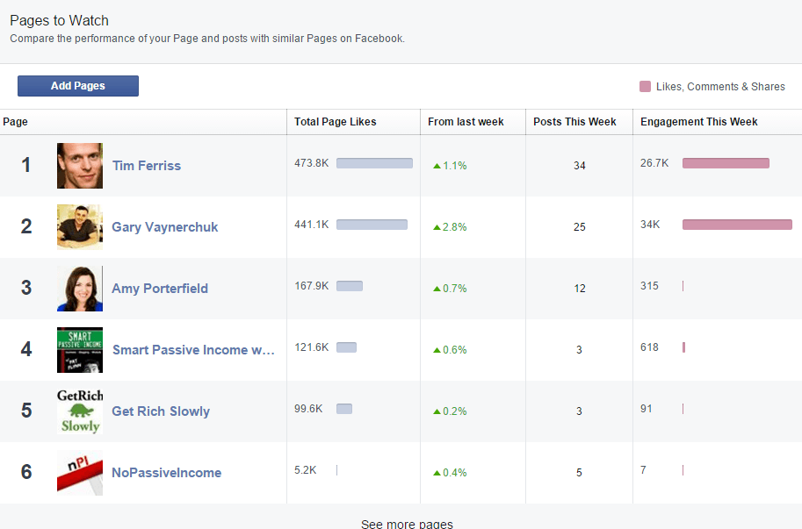Open Get Rich Slowly page link
Image resolution: width=802 pixels, height=529 pixels.
(161, 411)
